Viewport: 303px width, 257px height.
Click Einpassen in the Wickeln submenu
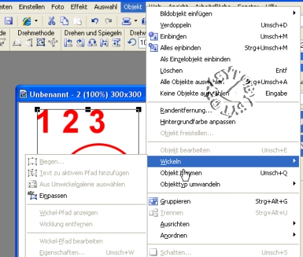pos(86,196)
